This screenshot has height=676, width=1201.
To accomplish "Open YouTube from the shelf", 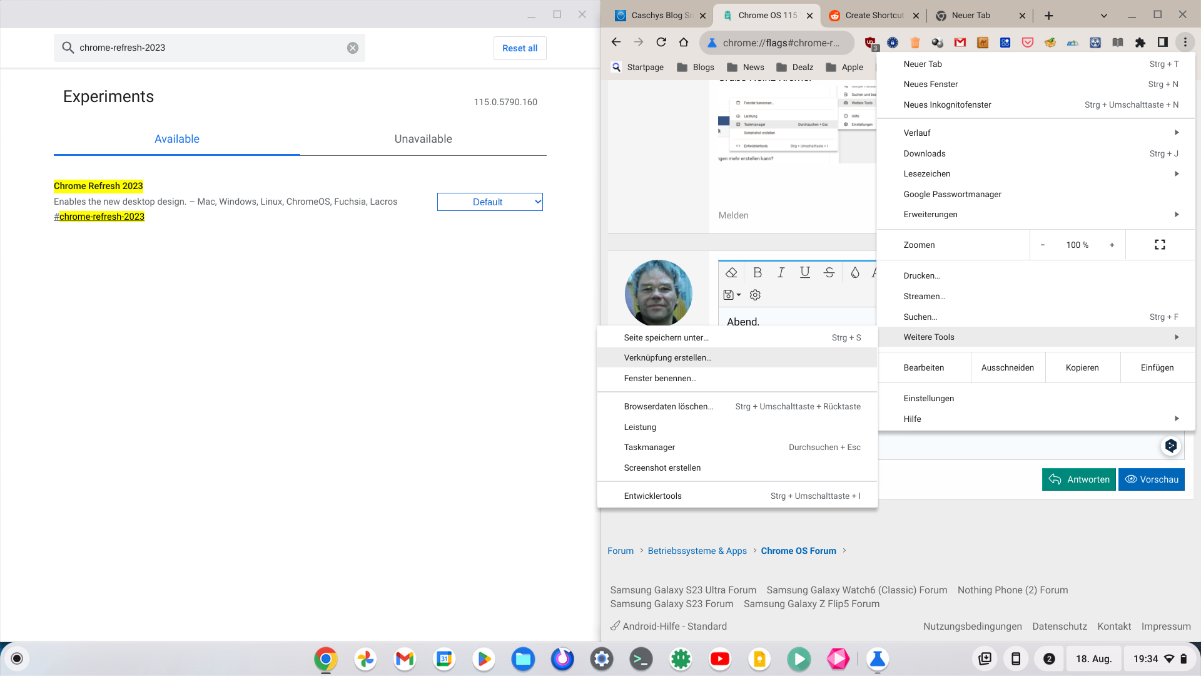I will point(719,658).
